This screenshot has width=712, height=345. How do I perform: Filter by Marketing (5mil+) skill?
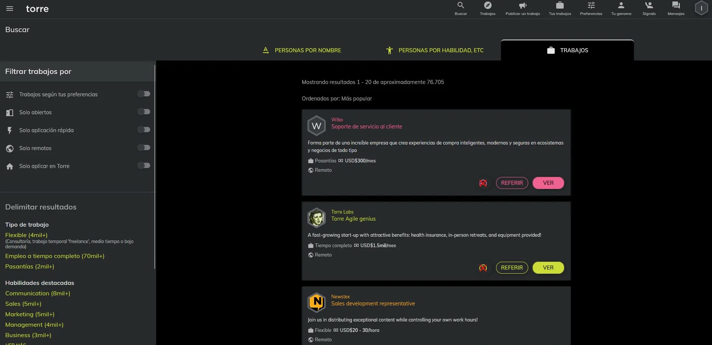(x=30, y=314)
